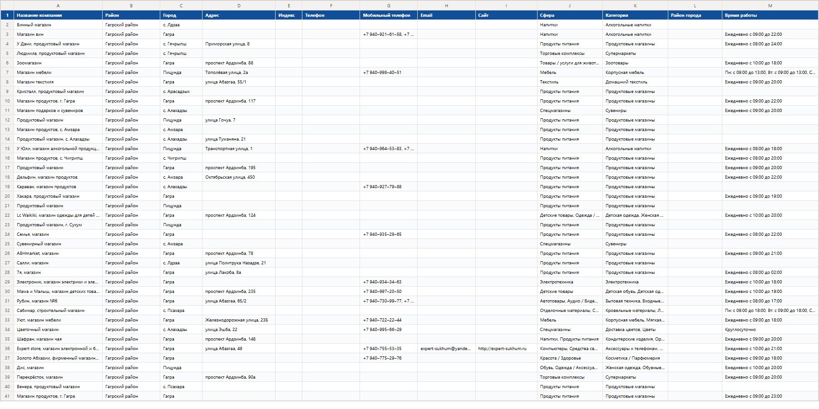Click the 'Семья, магазин' cell
This screenshot has width=819, height=409.
[x=58, y=234]
